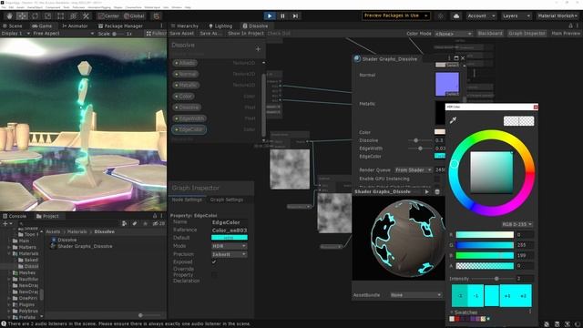The image size is (583, 328).
Task: Open the Material Workshop layout dropdown
Action: click(557, 16)
